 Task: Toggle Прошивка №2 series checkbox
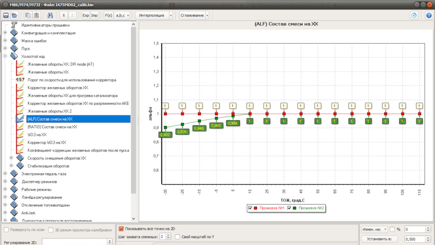coord(289,208)
